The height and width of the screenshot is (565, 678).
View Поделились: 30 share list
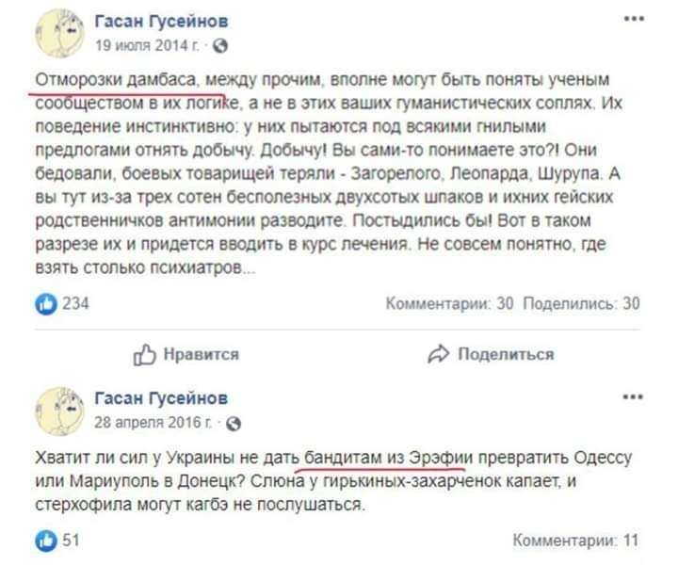(x=581, y=303)
